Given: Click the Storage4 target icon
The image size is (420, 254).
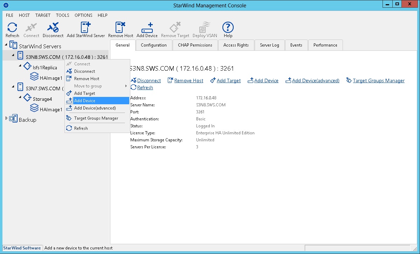Looking at the screenshot, I should 27,98.
